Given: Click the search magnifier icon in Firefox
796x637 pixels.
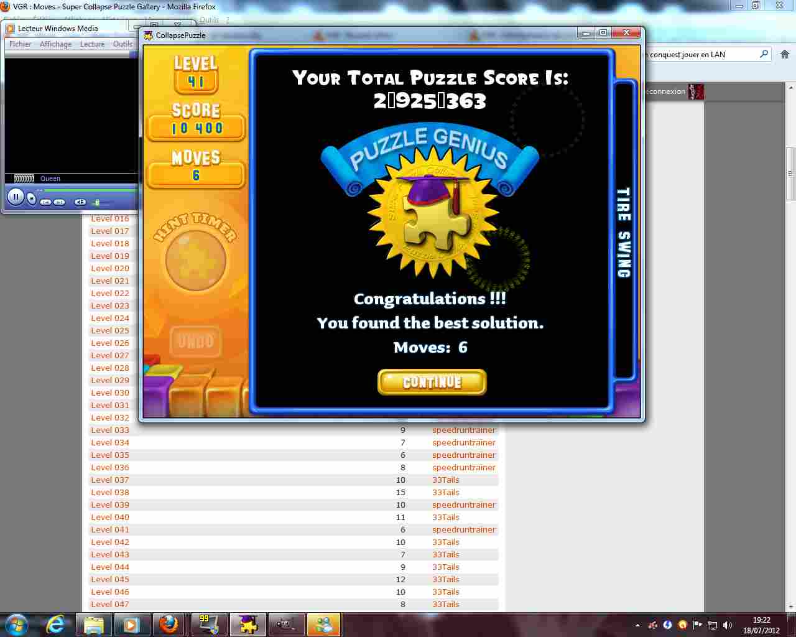Looking at the screenshot, I should [x=764, y=55].
